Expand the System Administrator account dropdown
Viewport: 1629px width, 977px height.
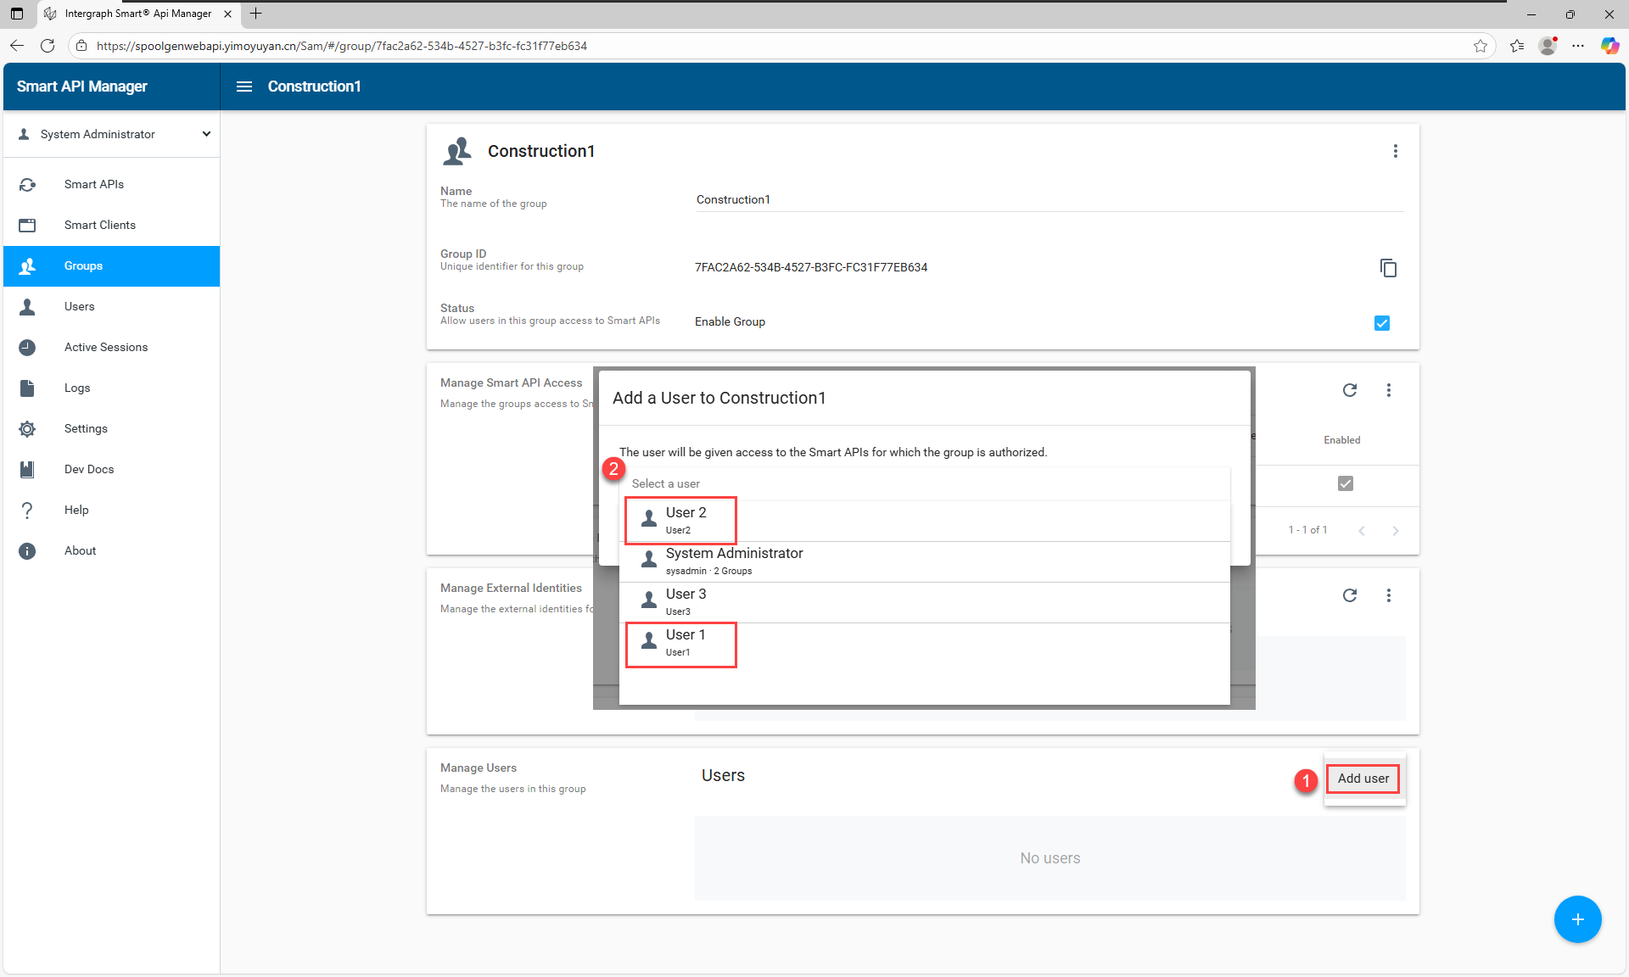[x=206, y=134]
